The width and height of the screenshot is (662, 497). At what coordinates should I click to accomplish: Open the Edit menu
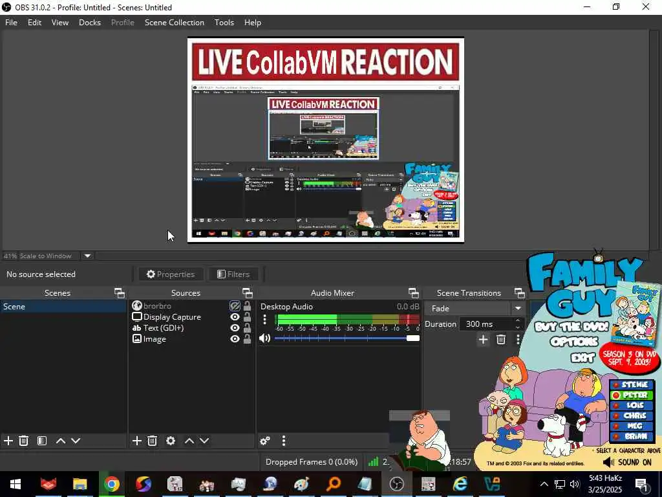click(x=34, y=23)
